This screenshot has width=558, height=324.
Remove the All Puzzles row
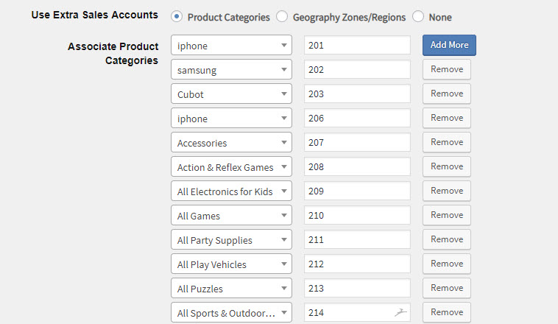(x=447, y=288)
